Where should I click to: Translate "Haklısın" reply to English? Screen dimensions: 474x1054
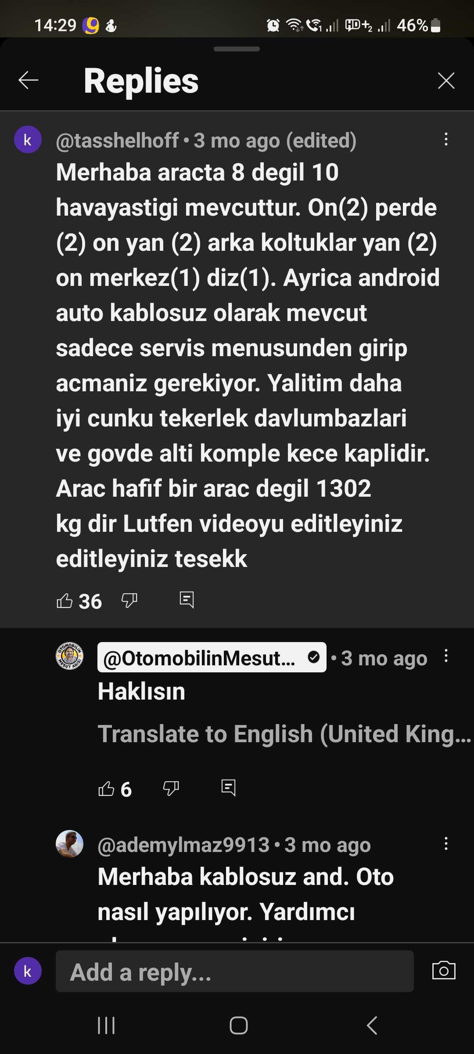[284, 734]
